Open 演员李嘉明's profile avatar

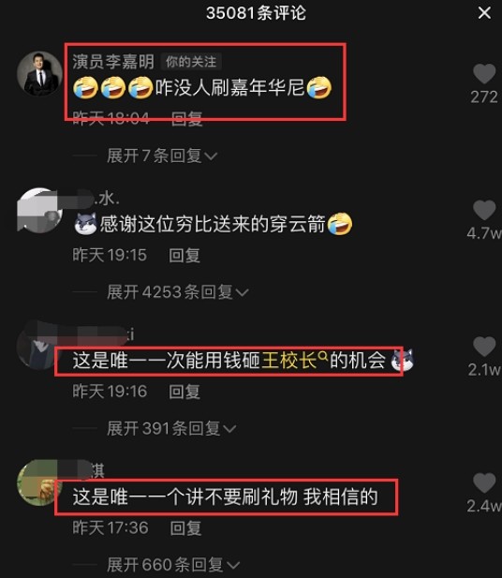click(39, 73)
